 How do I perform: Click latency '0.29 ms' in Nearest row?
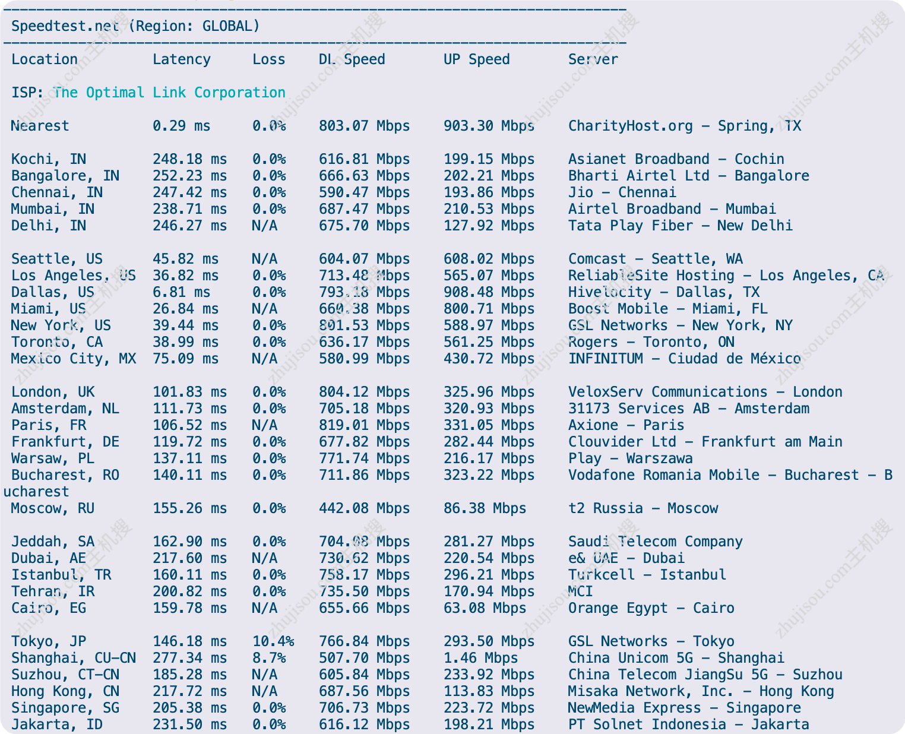[182, 126]
